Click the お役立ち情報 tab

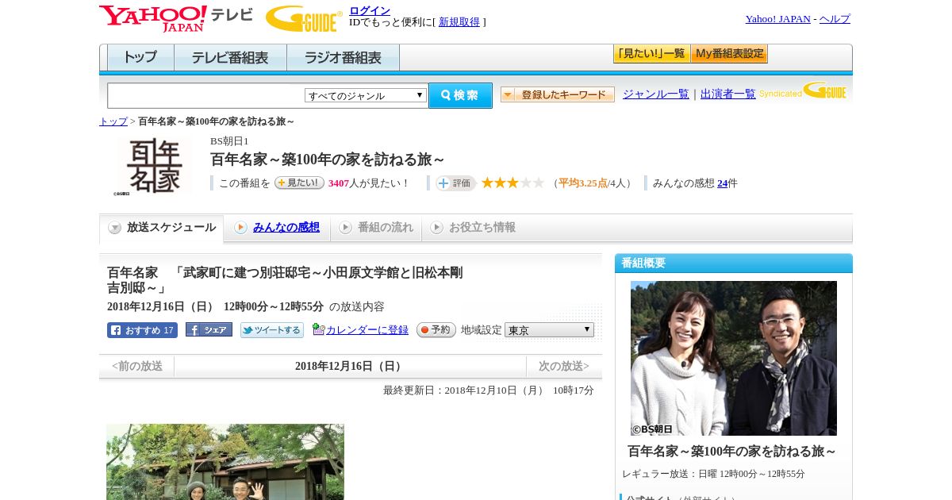(x=473, y=228)
